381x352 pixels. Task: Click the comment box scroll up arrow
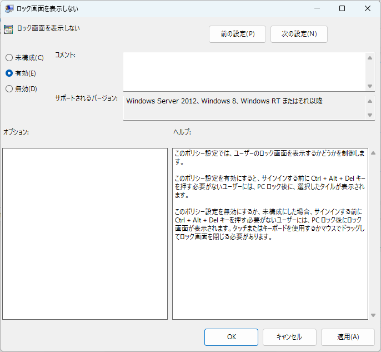coord(370,57)
